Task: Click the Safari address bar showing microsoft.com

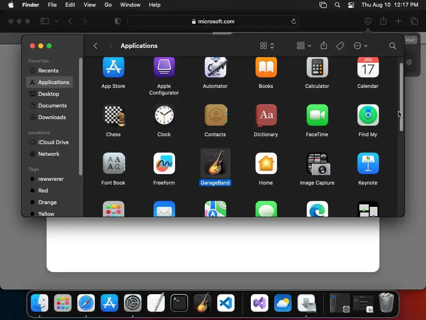Action: click(x=213, y=21)
